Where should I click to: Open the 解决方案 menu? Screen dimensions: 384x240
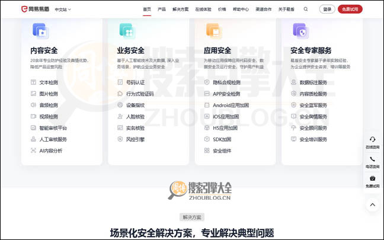tap(181, 9)
